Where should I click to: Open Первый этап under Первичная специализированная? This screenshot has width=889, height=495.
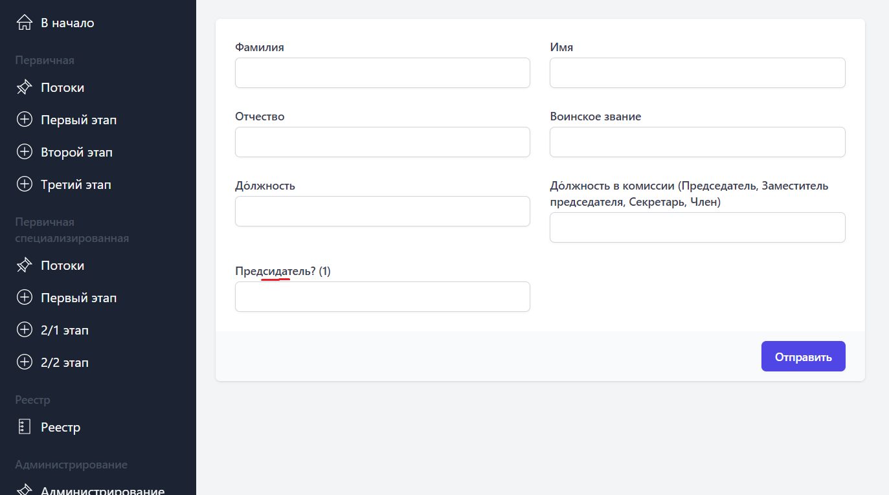[x=78, y=298]
